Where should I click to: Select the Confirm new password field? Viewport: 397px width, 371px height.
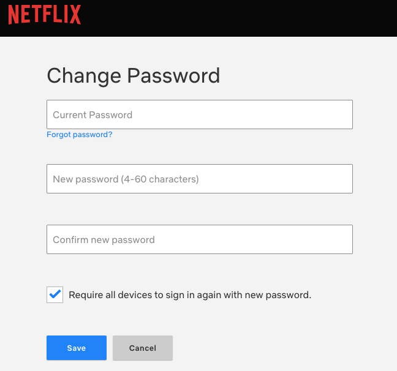(199, 239)
